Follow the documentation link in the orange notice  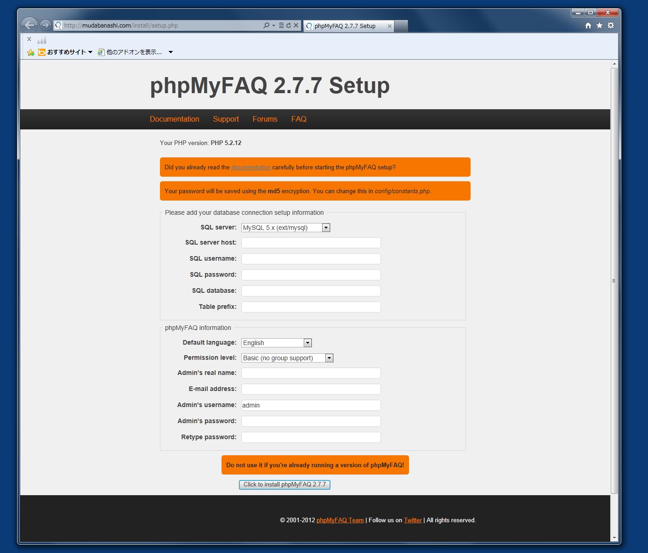251,168
